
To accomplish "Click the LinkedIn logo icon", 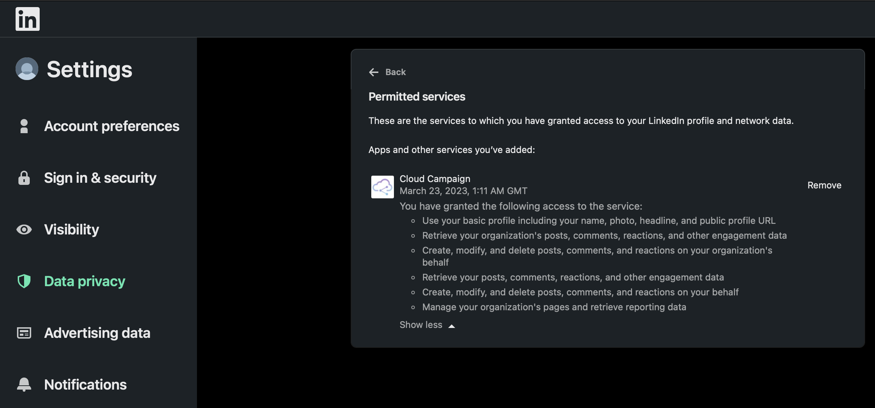I will pos(28,19).
